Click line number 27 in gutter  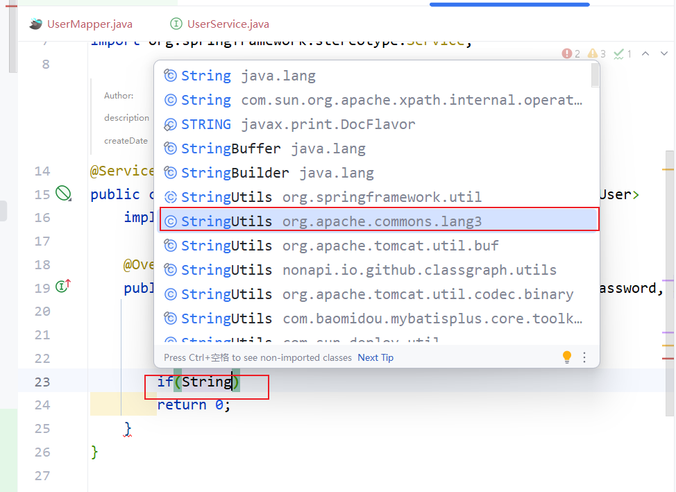42,476
